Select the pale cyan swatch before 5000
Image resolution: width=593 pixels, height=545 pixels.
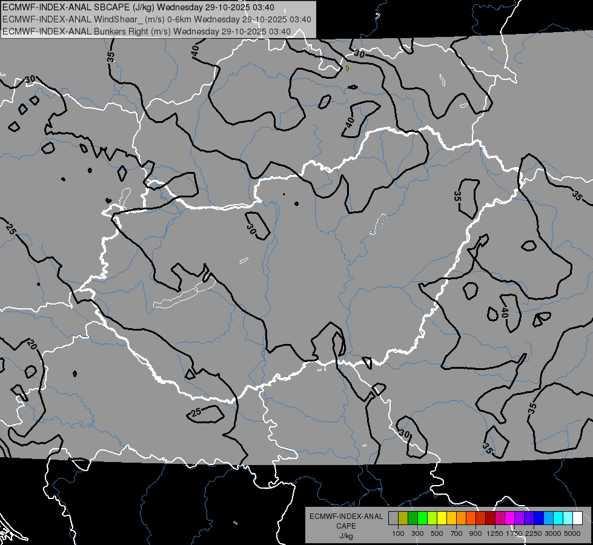tap(568, 518)
